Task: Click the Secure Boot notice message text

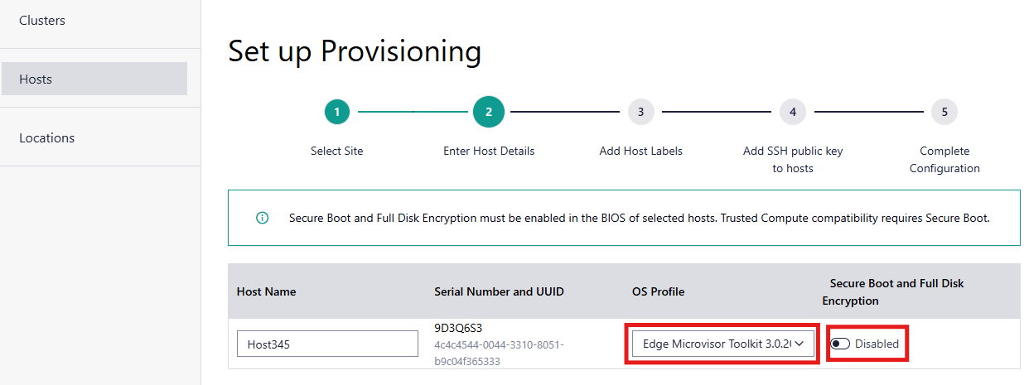Action: (640, 219)
